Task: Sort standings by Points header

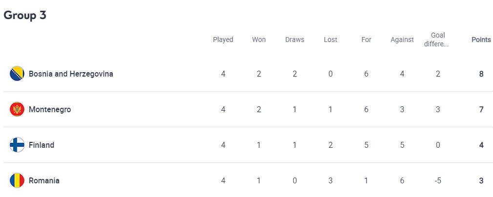Action: coord(481,39)
